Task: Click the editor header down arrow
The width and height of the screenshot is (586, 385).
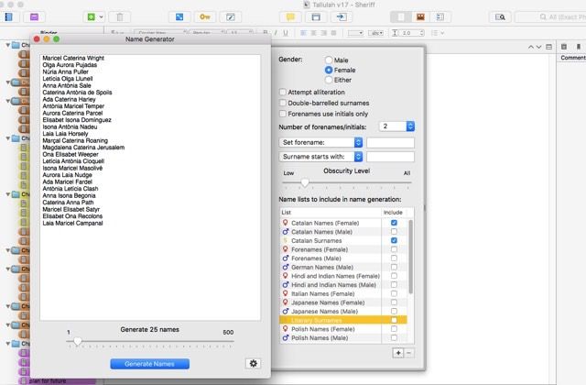Action: 538,47
